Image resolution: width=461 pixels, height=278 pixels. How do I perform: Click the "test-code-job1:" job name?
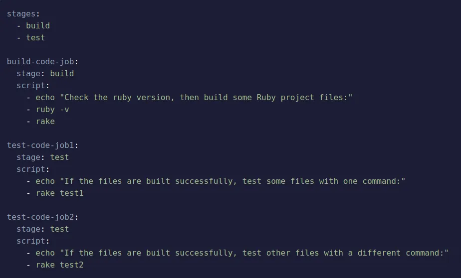(42, 145)
